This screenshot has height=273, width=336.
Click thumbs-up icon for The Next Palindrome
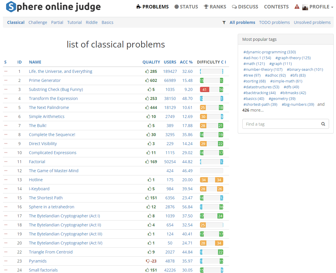(x=147, y=108)
